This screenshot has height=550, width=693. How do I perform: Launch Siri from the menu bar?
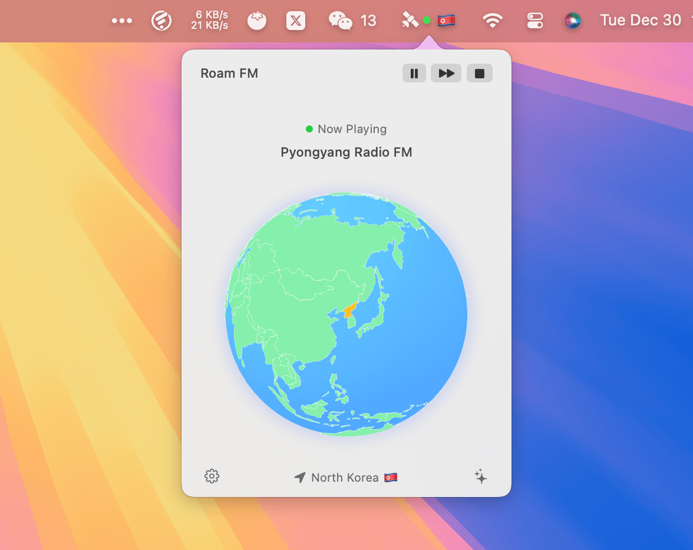[x=573, y=21]
